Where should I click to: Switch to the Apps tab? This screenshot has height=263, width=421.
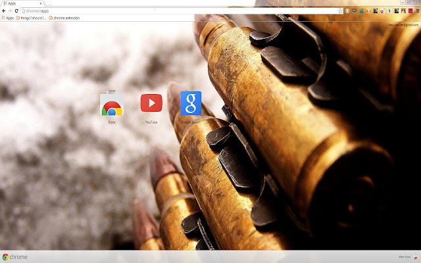(22, 3)
